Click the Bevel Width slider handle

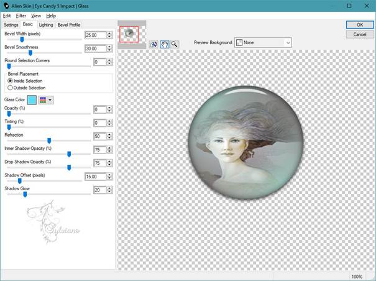coord(22,39)
